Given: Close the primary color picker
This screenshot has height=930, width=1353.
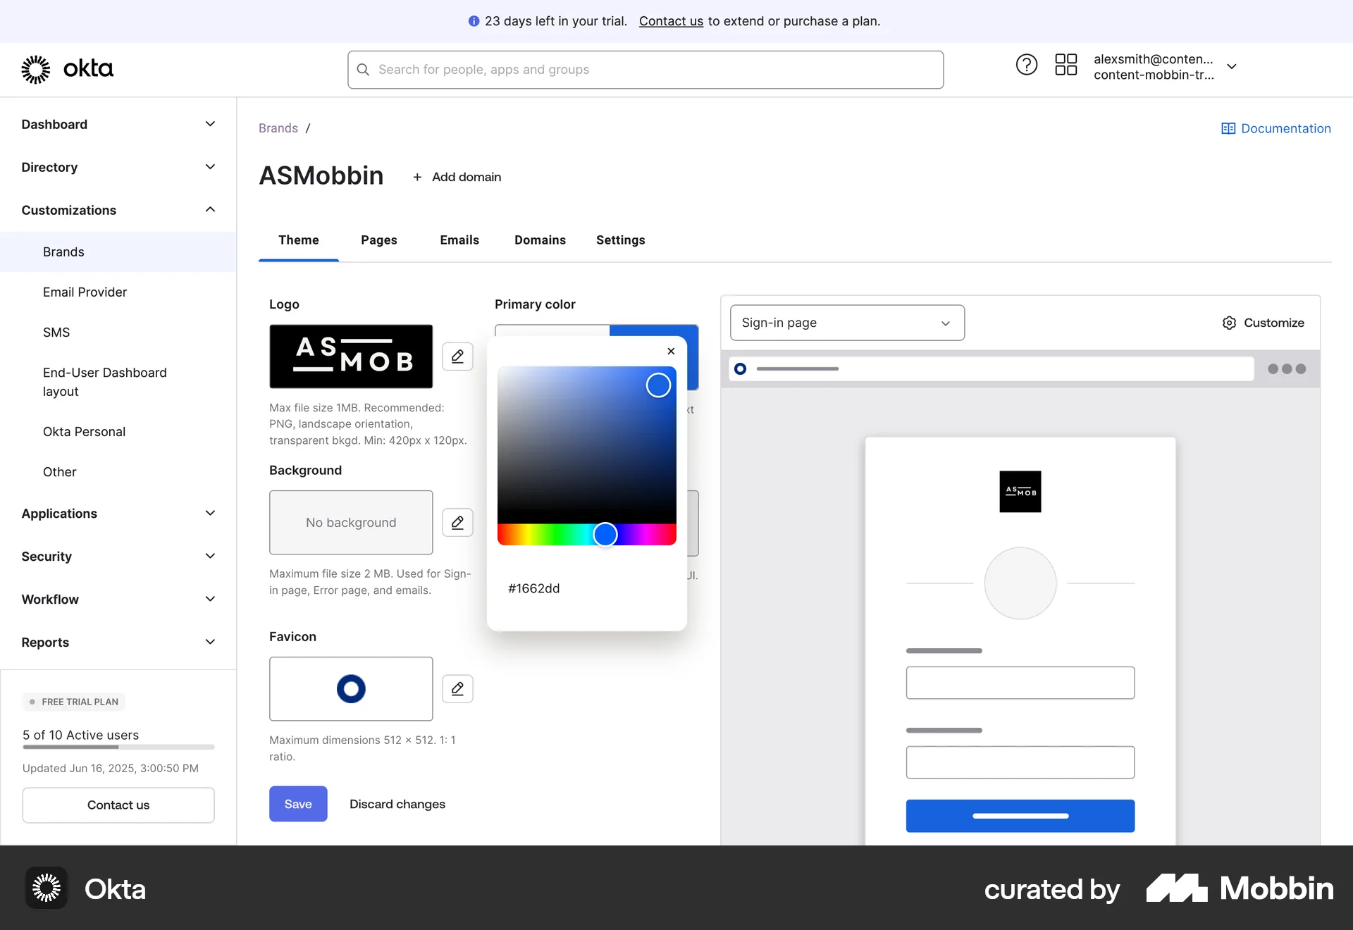Looking at the screenshot, I should coord(670,351).
